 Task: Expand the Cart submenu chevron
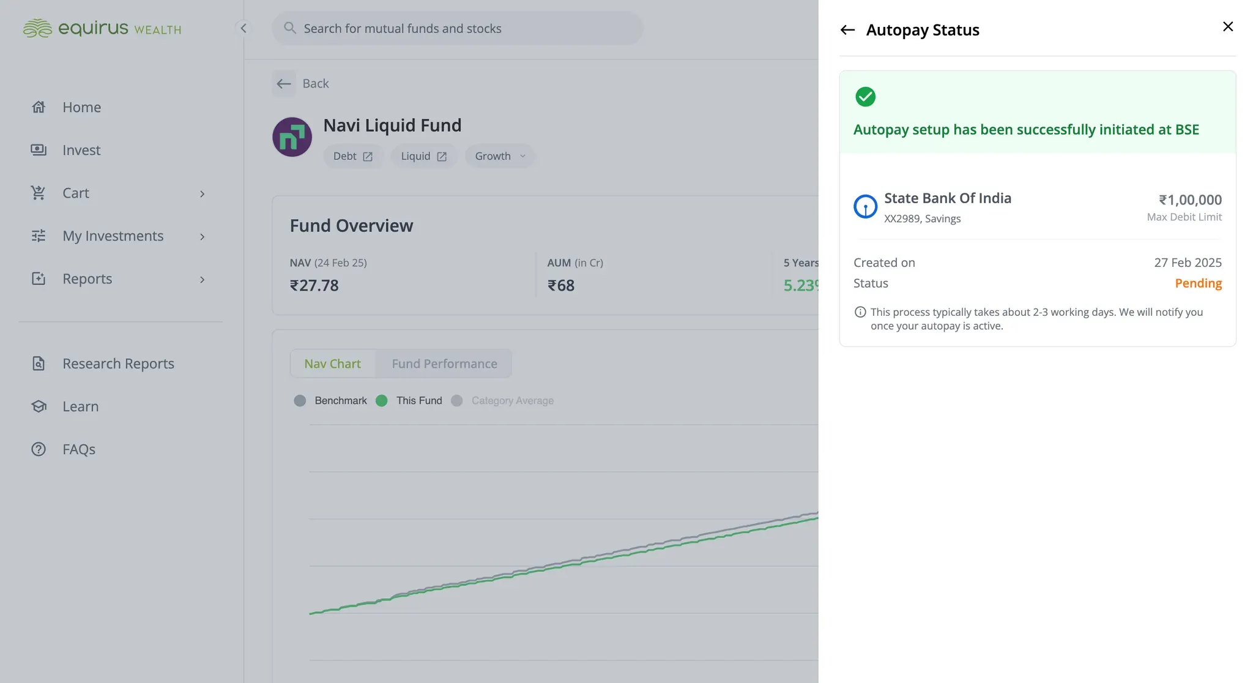click(203, 194)
